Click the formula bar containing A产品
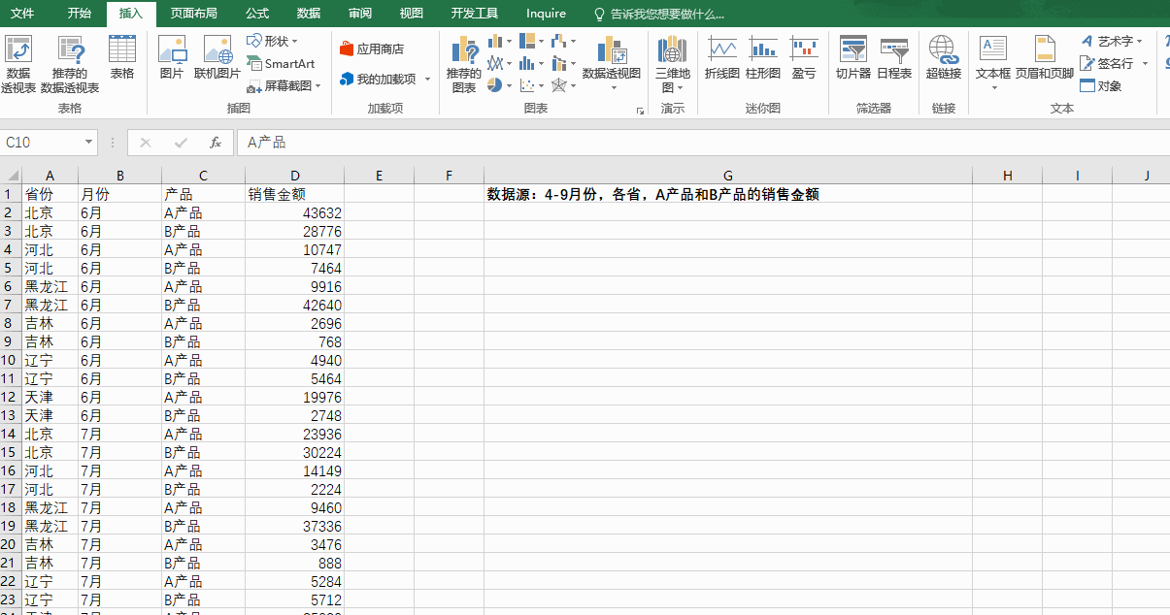Viewport: 1170px width, 615px height. 702,143
